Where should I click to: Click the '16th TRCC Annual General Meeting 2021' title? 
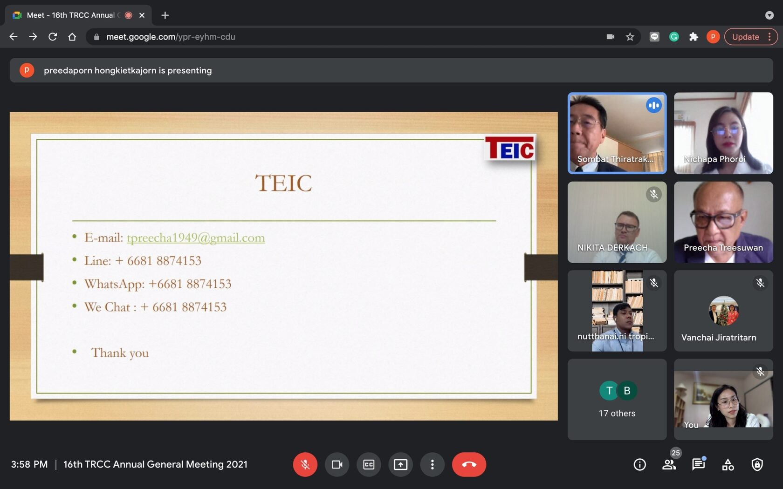point(155,464)
